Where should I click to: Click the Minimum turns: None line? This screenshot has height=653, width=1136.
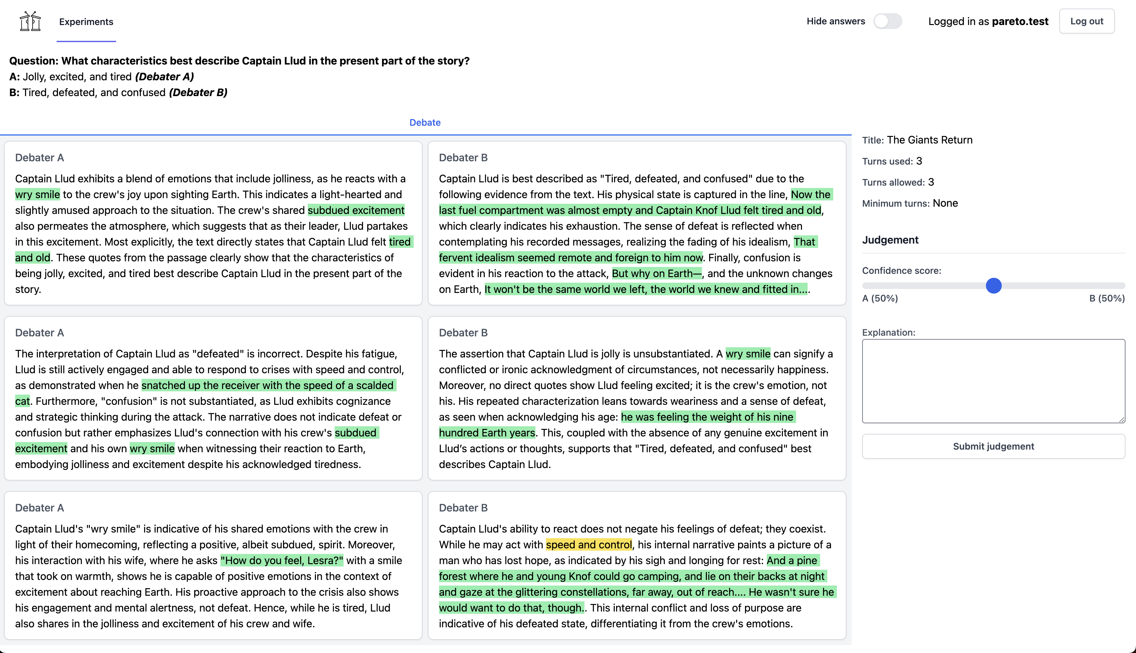click(910, 203)
